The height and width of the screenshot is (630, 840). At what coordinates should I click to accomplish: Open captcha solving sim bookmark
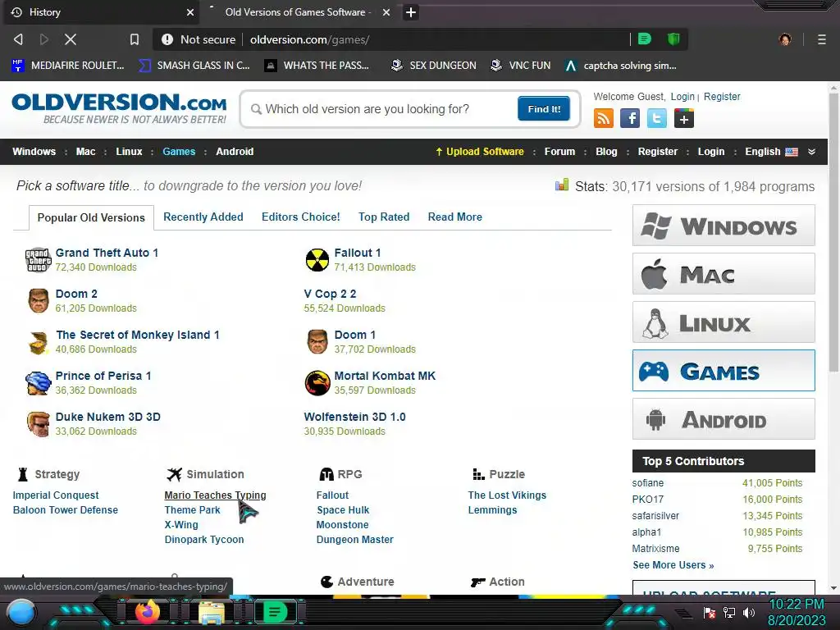click(x=620, y=66)
